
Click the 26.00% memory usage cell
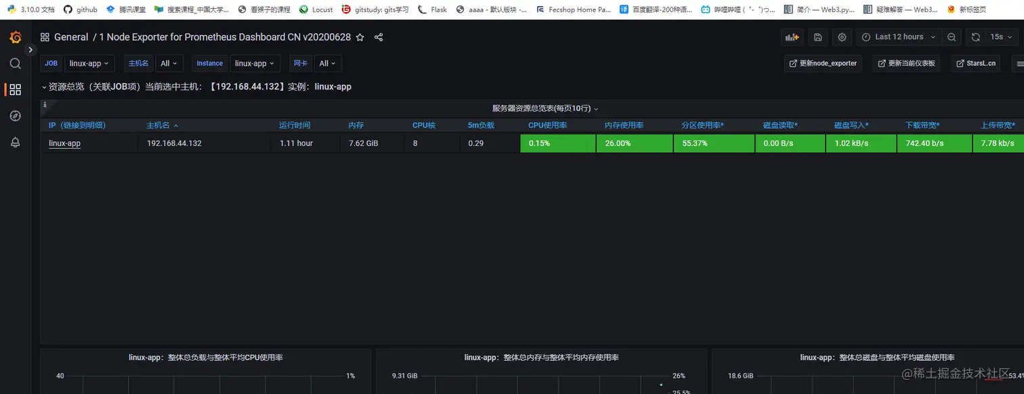(635, 143)
